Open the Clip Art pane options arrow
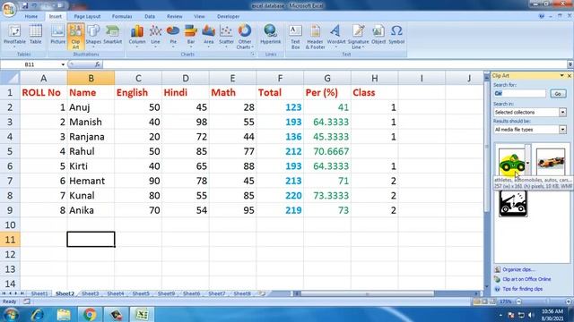Image resolution: width=574 pixels, height=322 pixels. [561, 75]
